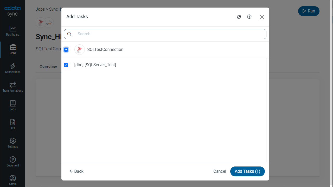Image resolution: width=333 pixels, height=187 pixels.
Task: Click inside the Search field
Action: [165, 34]
